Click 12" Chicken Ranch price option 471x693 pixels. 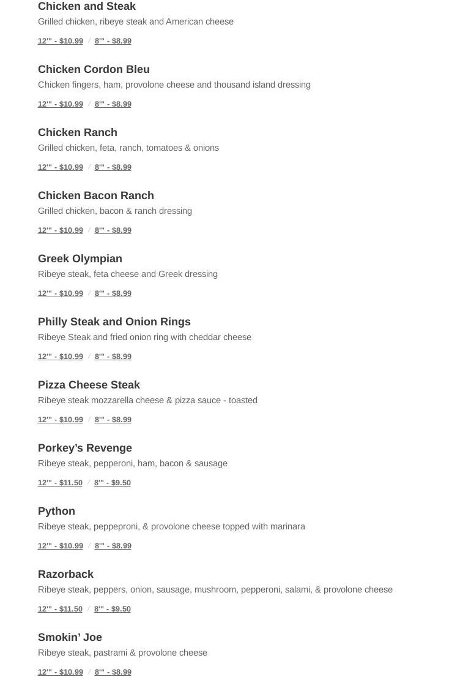61,167
